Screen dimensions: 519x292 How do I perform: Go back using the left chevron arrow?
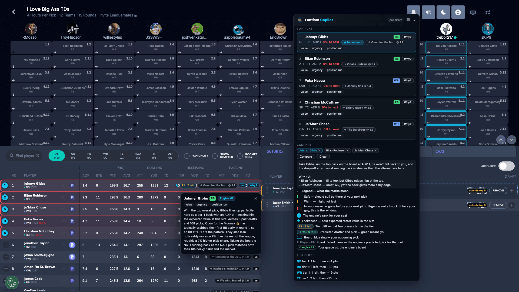pyautogui.click(x=14, y=12)
